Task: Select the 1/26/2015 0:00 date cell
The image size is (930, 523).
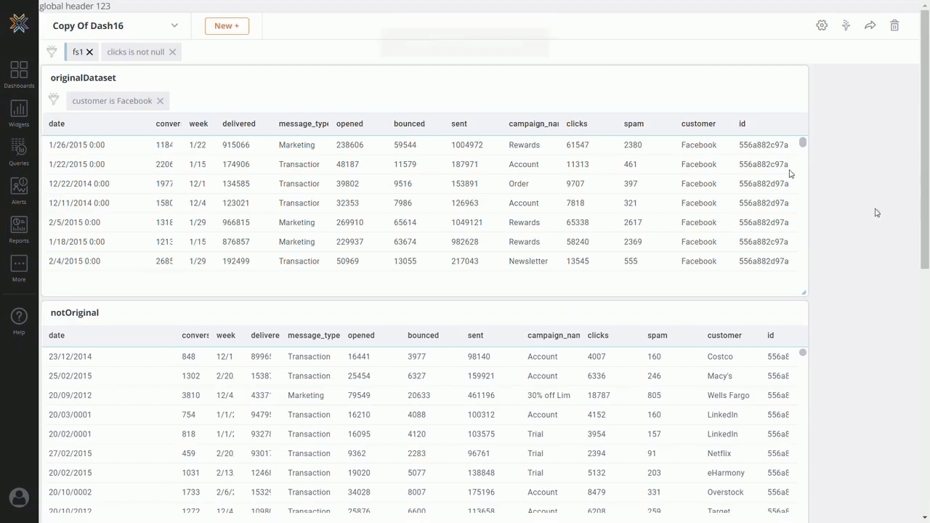Action: point(77,145)
